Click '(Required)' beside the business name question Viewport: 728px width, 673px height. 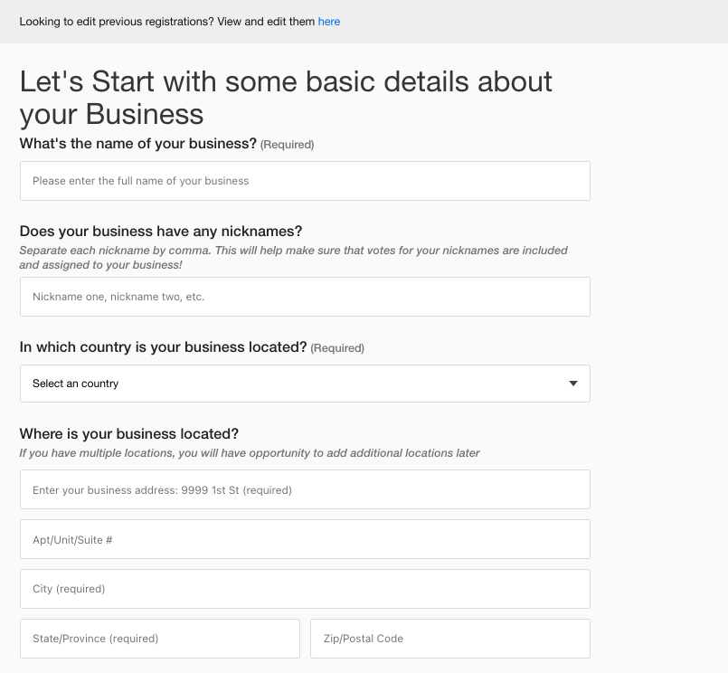[288, 145]
